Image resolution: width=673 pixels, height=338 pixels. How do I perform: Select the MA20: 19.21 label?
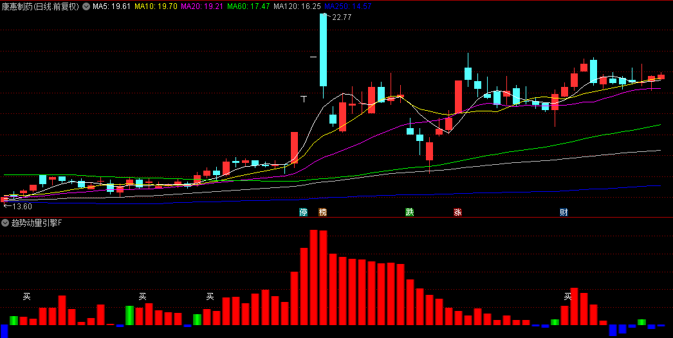tap(202, 6)
